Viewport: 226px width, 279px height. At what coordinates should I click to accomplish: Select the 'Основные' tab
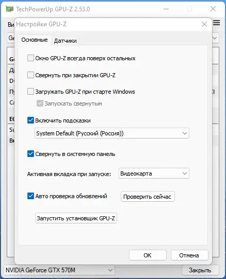[35, 40]
